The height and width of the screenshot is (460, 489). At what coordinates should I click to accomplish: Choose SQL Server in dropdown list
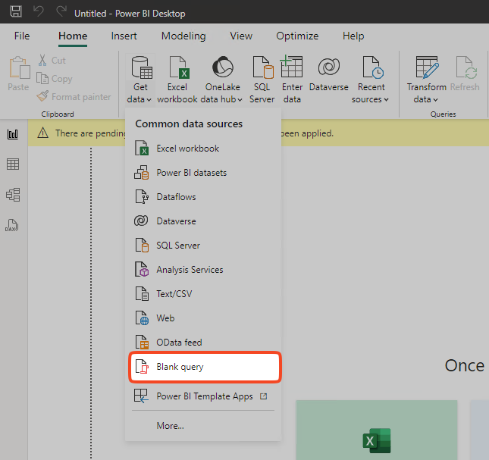[x=203, y=246]
